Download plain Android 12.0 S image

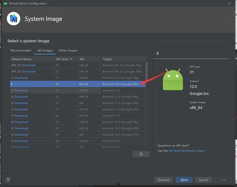coord(21,90)
